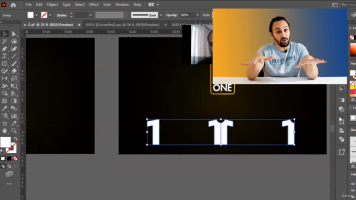Set paint mode to Color
Viewport: 356px width, 200px height.
(x=3, y=158)
